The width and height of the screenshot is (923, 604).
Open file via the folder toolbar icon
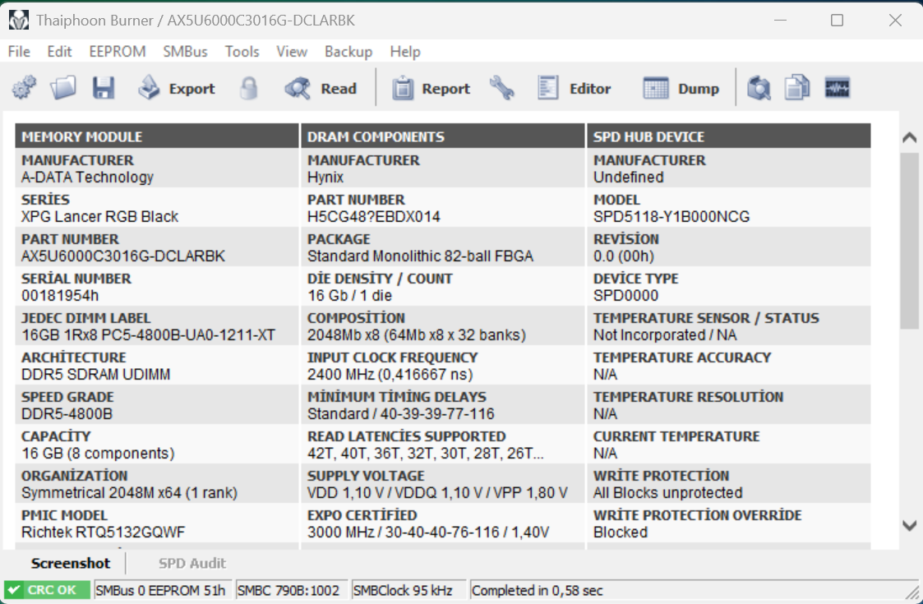(x=63, y=88)
